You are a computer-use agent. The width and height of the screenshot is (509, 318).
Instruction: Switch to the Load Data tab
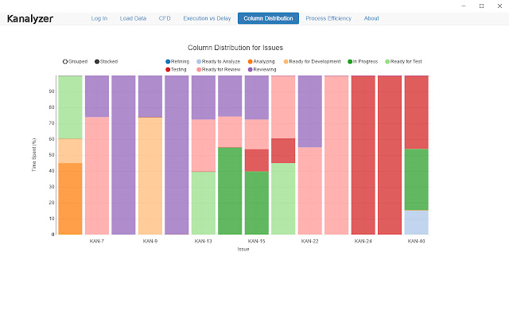(x=133, y=17)
